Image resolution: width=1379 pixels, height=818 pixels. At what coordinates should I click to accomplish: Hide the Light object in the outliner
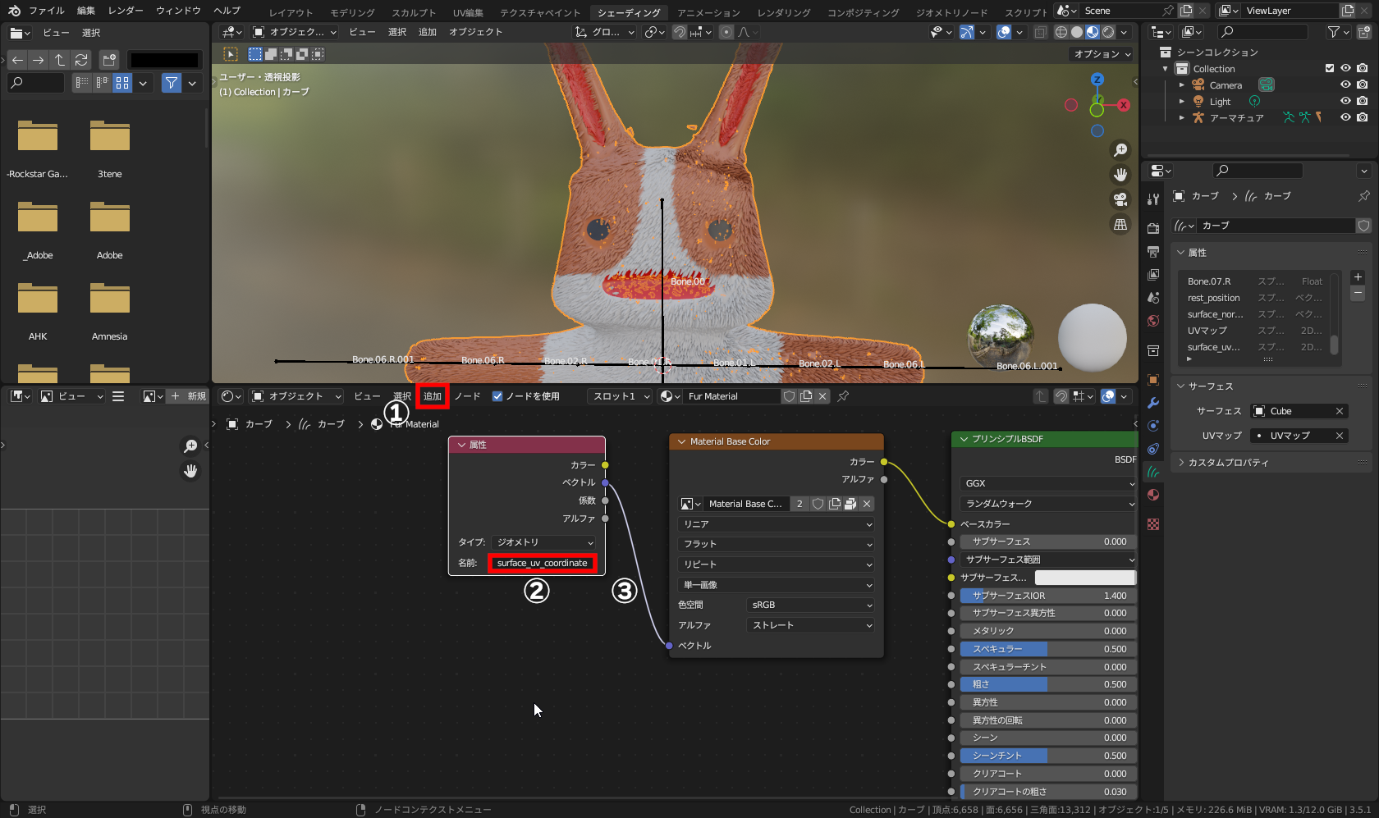tap(1346, 101)
